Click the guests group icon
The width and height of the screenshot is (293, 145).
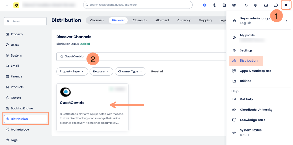pyautogui.click(x=234, y=5)
